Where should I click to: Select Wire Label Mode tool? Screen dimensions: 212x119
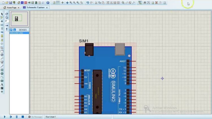[x=2, y=25]
